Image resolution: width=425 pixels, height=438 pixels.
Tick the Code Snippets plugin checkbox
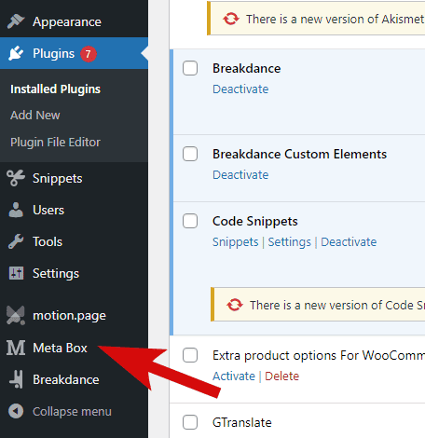point(190,221)
